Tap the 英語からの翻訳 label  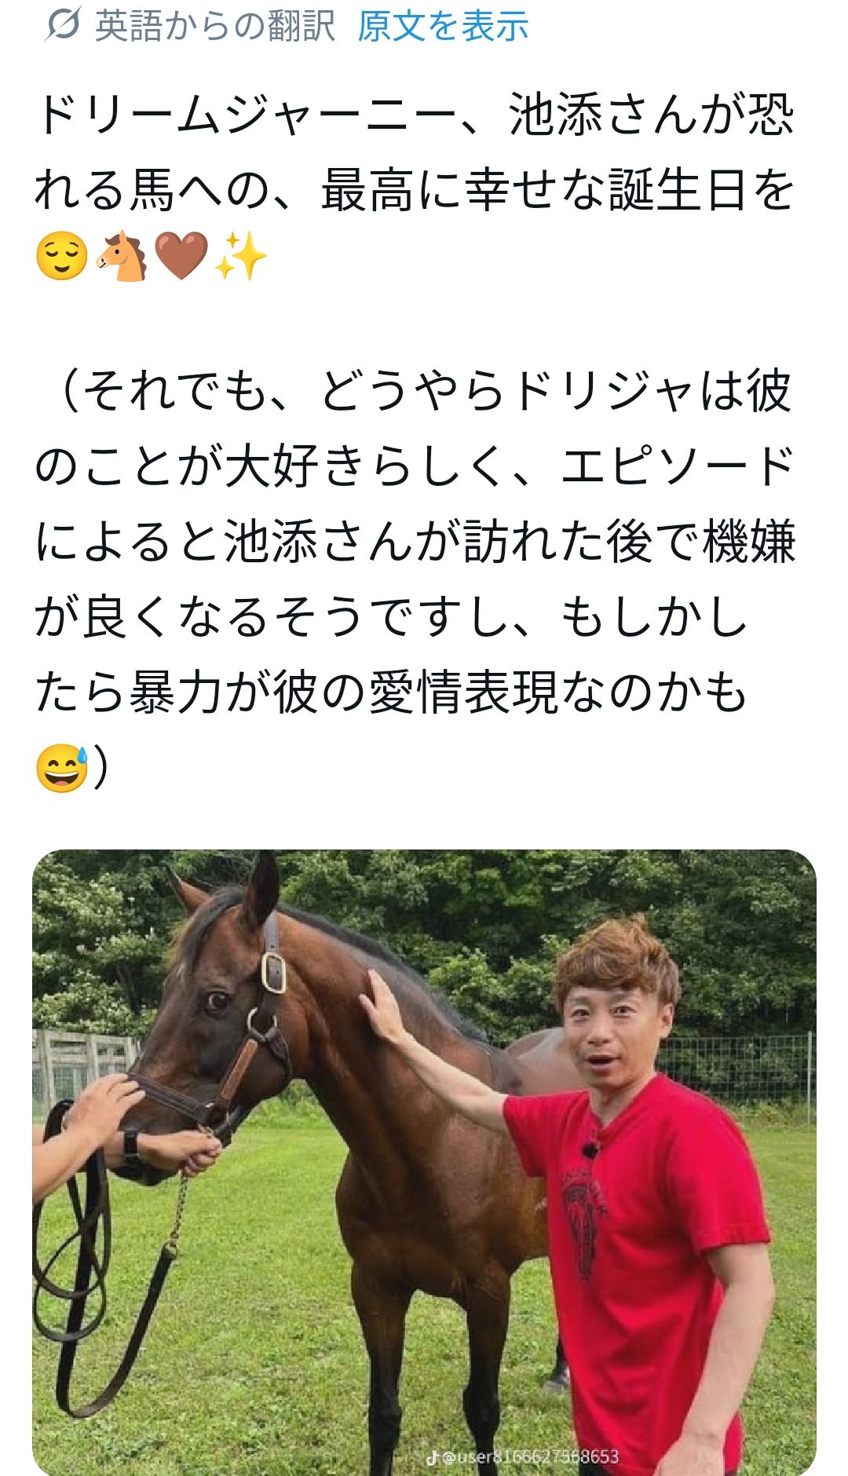click(214, 26)
